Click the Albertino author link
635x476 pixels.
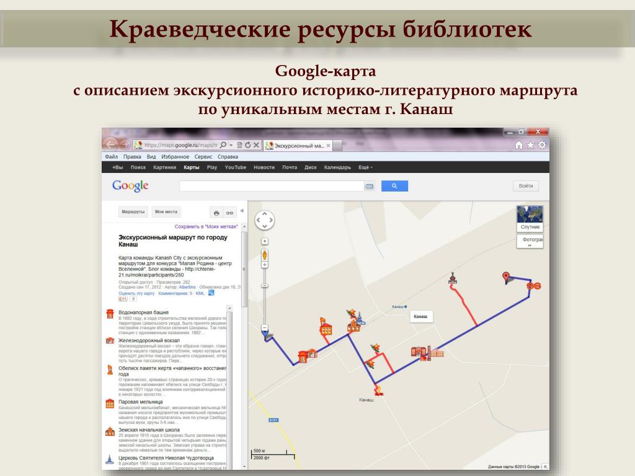(x=187, y=287)
